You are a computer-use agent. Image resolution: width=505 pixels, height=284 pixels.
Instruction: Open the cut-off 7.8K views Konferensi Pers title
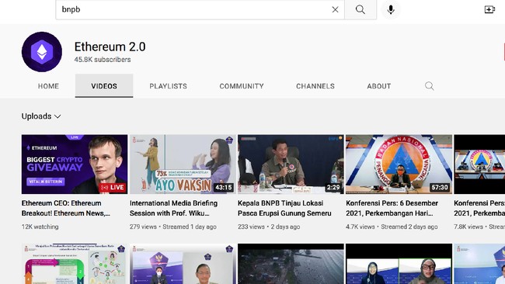pos(479,208)
